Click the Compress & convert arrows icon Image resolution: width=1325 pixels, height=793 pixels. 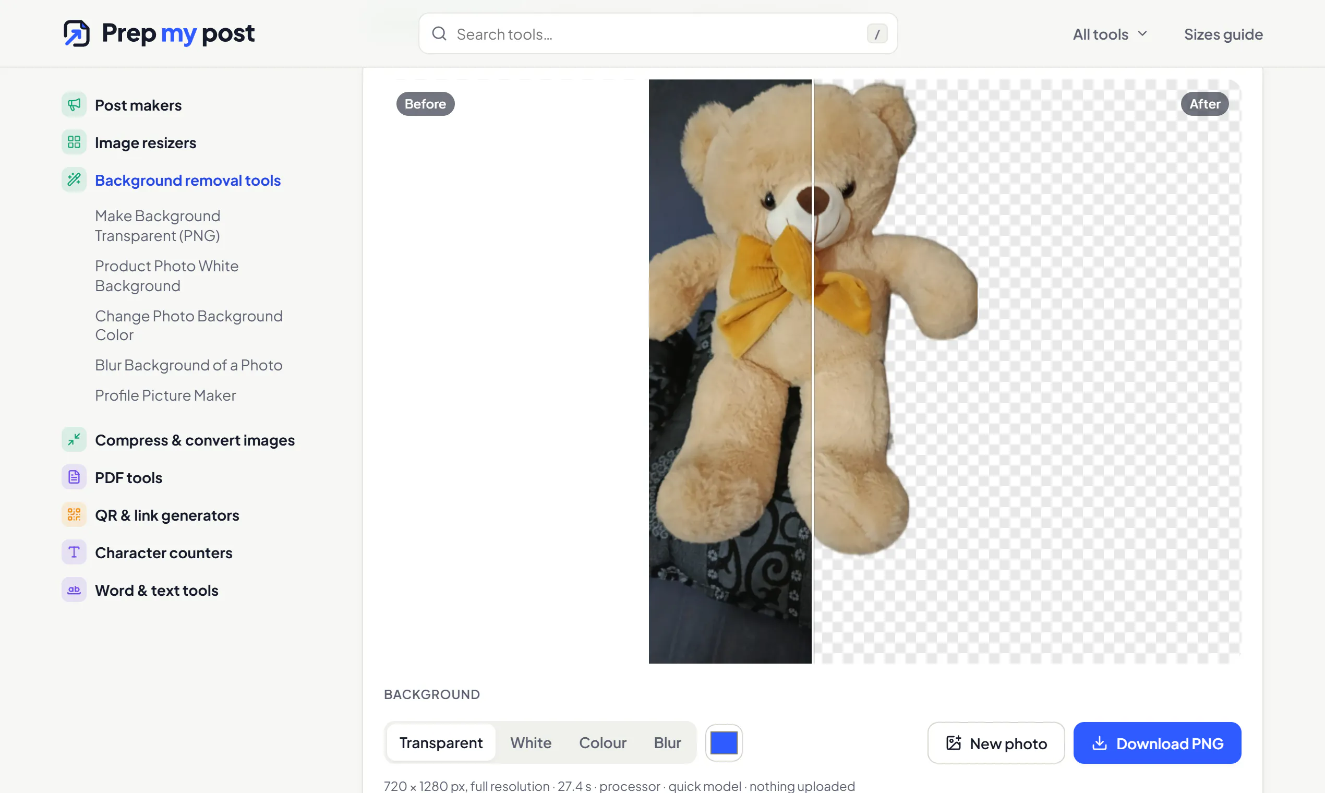(74, 439)
